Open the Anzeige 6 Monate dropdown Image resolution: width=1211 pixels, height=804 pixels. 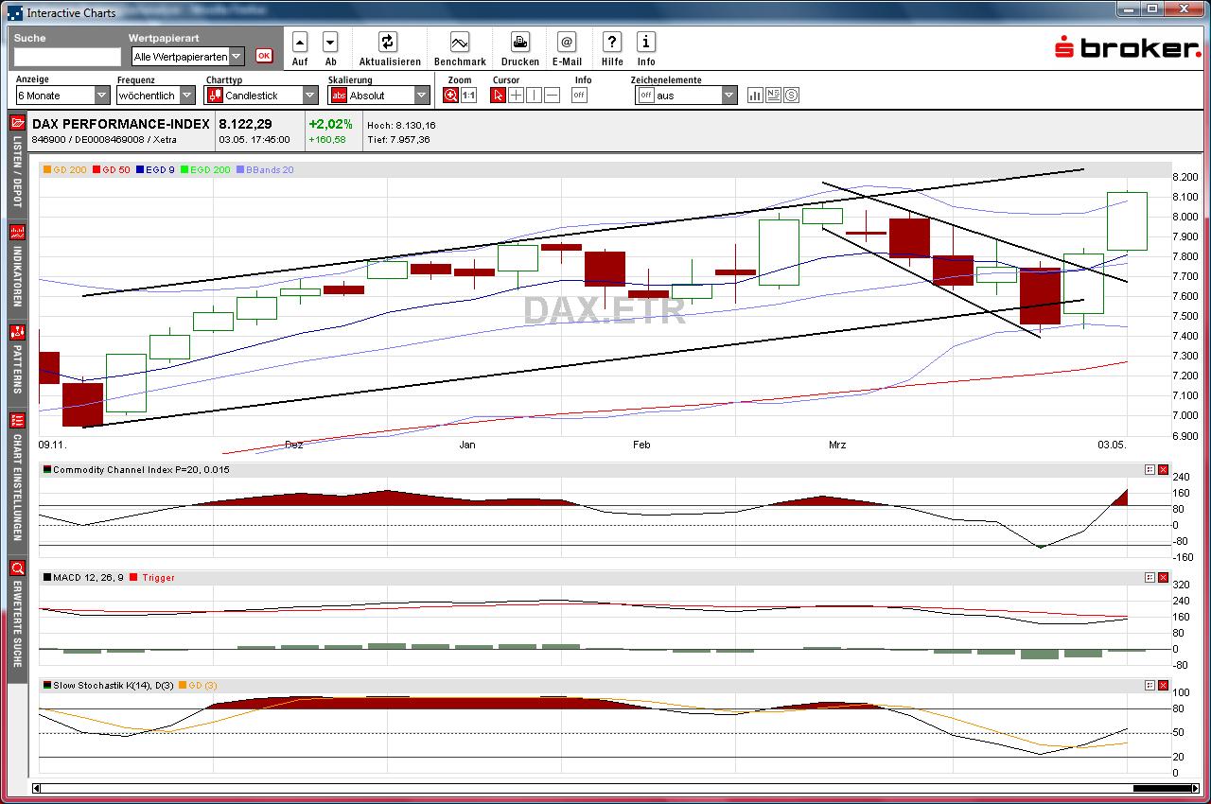pos(62,96)
